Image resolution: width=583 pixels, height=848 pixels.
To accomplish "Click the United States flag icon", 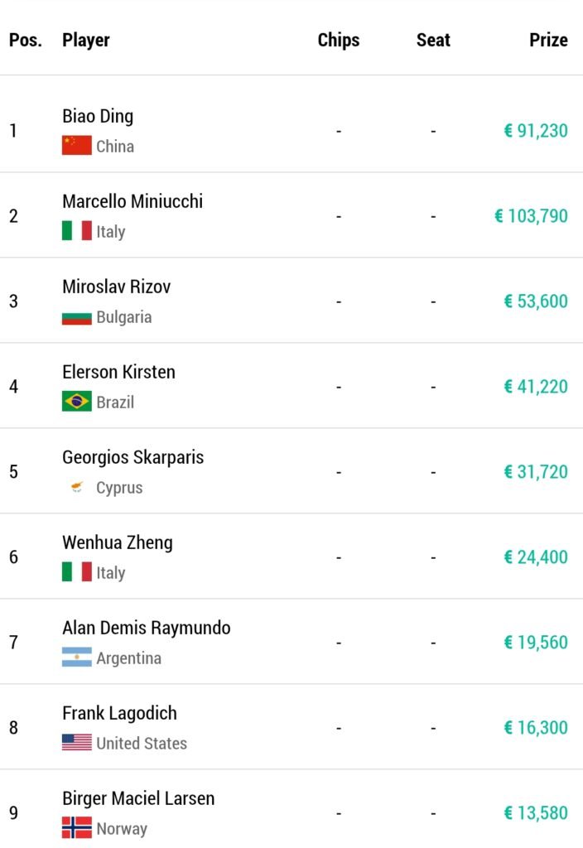I will click(77, 743).
